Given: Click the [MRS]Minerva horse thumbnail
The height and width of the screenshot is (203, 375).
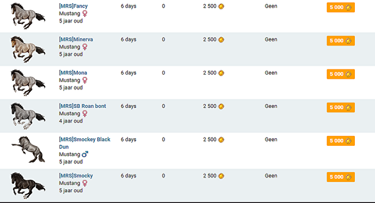Looking at the screenshot, I should tap(28, 49).
